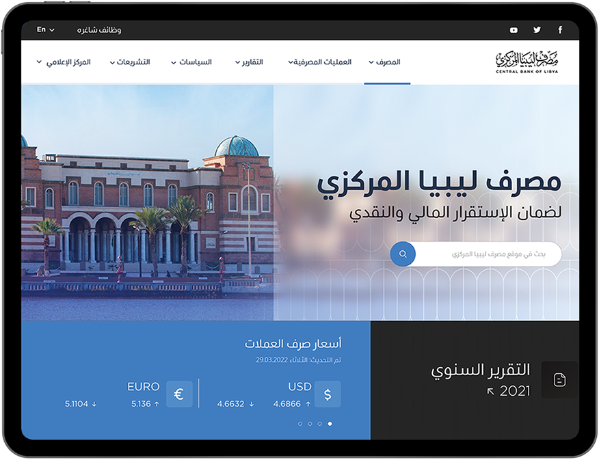Image resolution: width=599 pixels, height=460 pixels.
Task: Open the Twitter social icon
Action: 537,30
